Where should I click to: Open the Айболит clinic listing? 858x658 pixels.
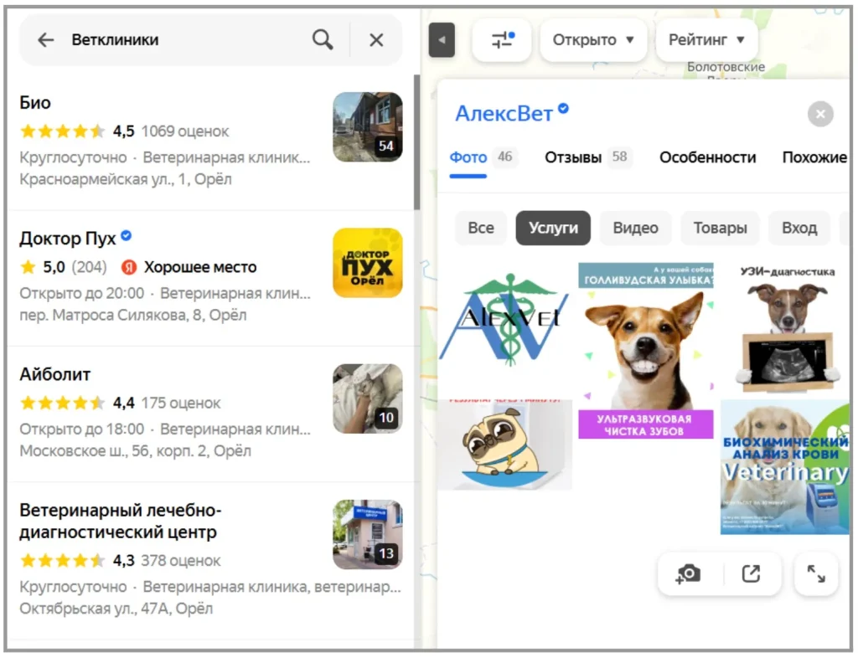[55, 374]
